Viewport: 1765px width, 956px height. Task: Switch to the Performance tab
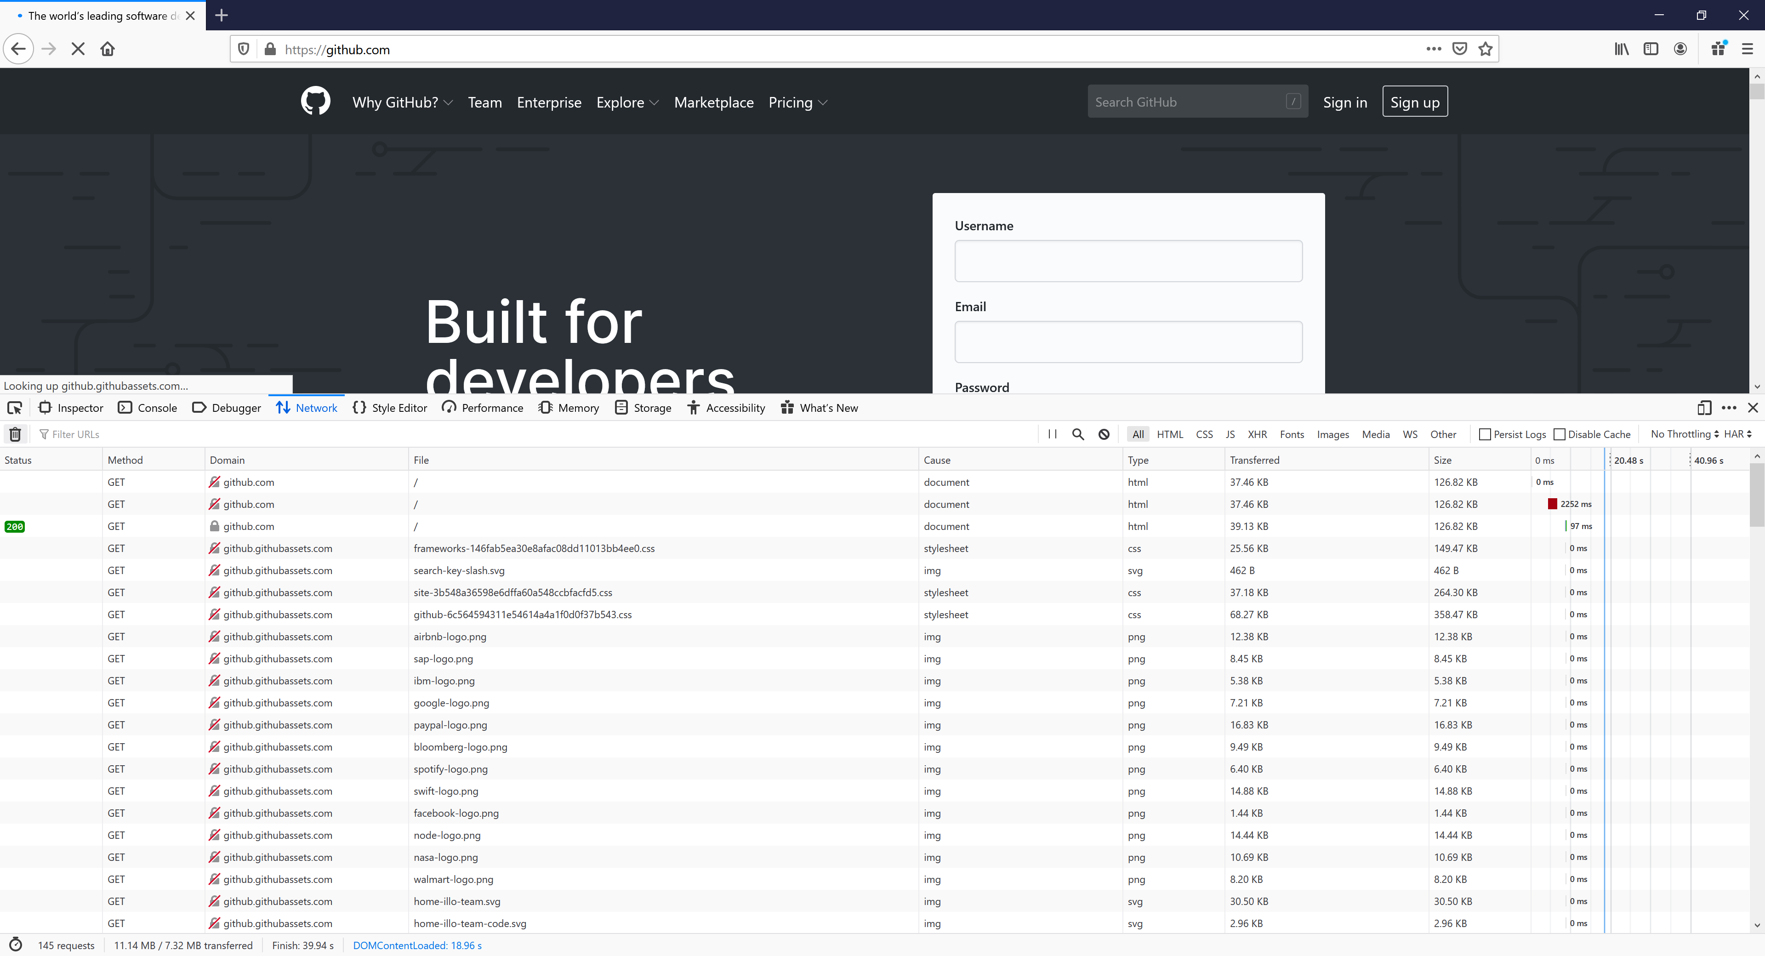(x=482, y=409)
